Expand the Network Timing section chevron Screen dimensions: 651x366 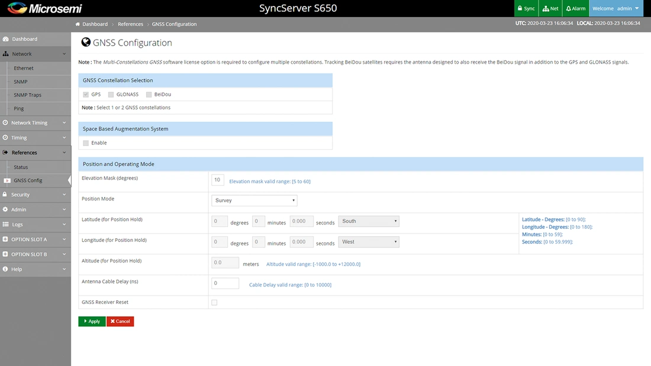(x=65, y=123)
